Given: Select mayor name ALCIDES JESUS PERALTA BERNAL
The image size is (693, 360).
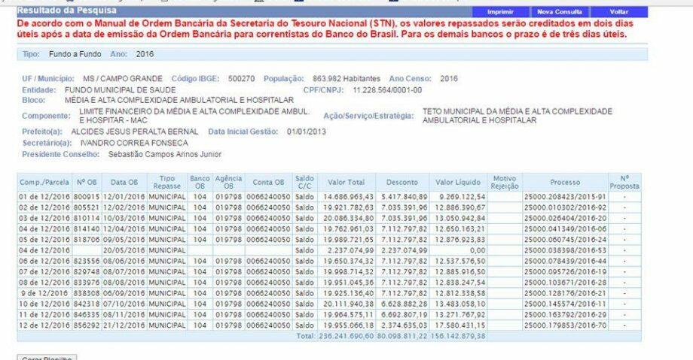Looking at the screenshot, I should pyautogui.click(x=135, y=132).
